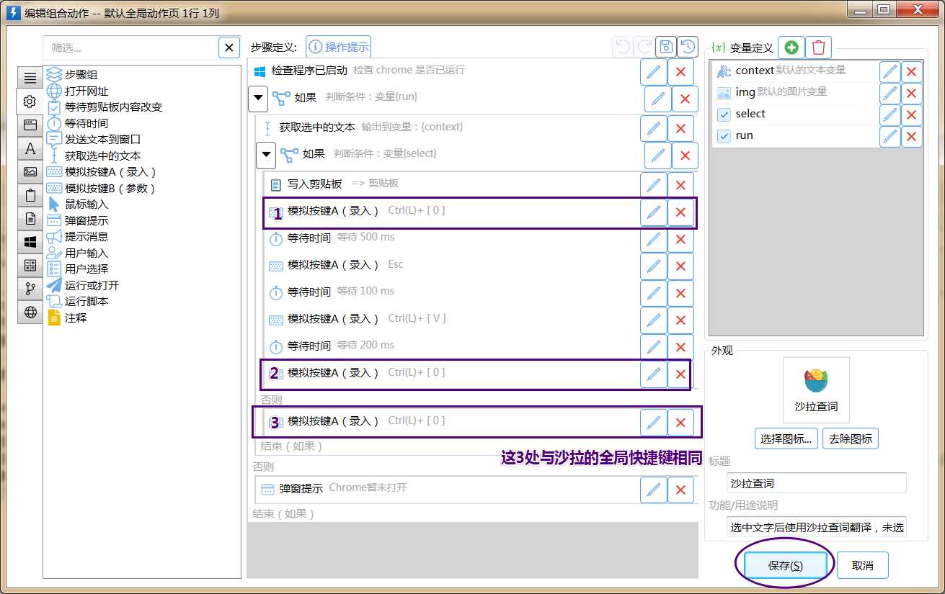Delete the run variable
This screenshot has height=594, width=945.
[x=912, y=137]
